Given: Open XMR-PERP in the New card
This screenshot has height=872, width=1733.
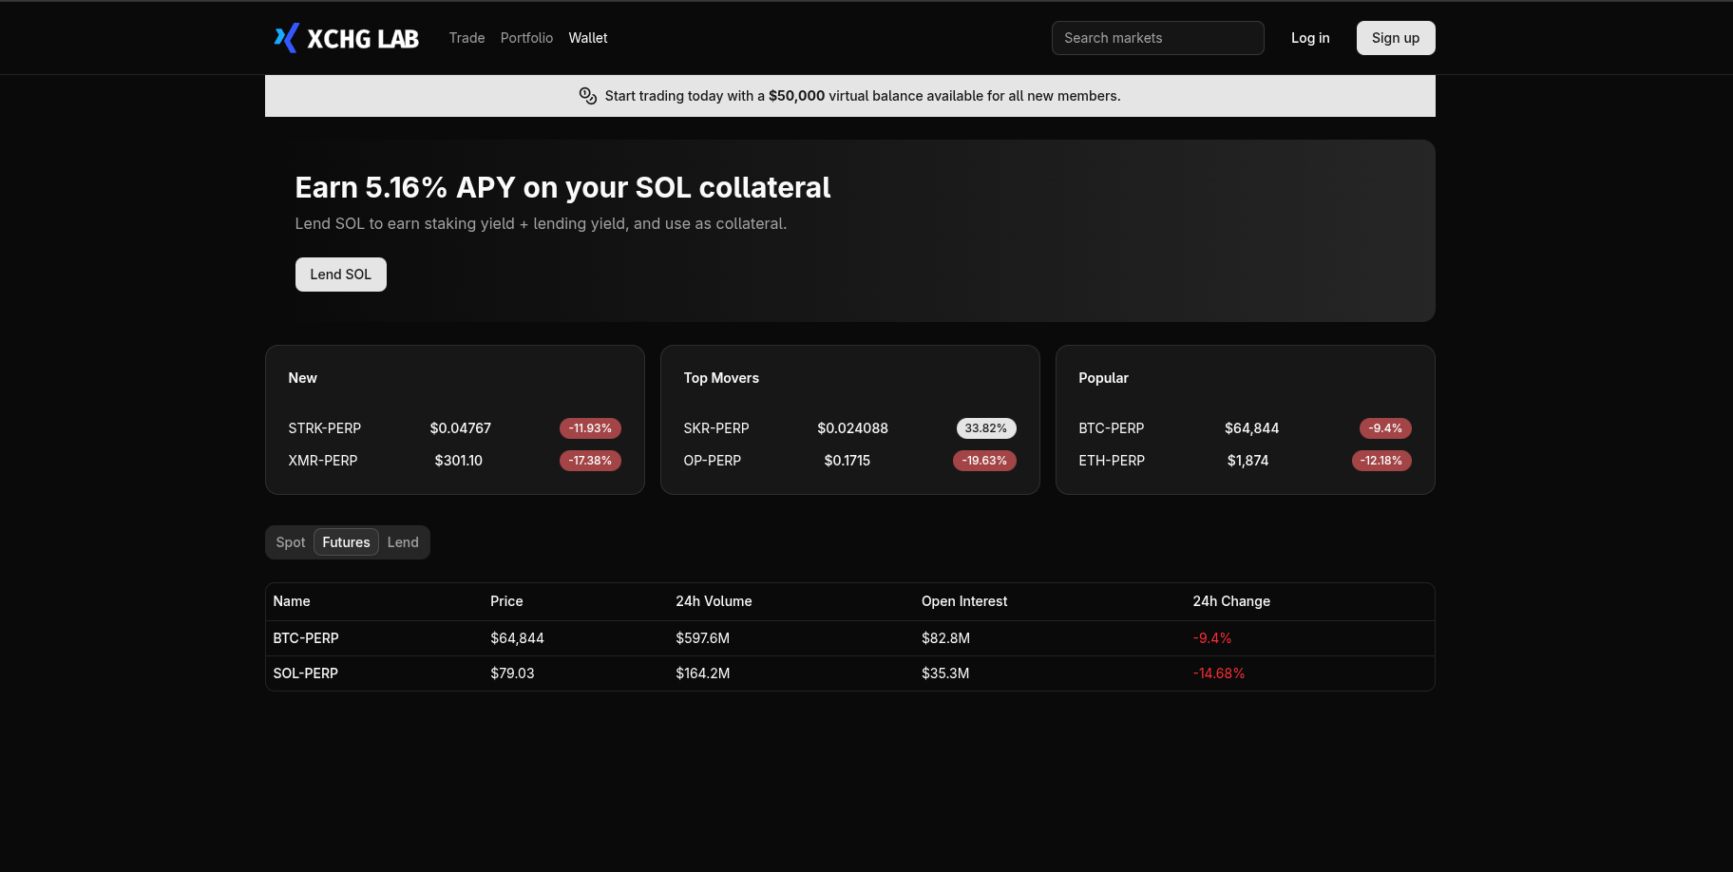Looking at the screenshot, I should [x=323, y=461].
